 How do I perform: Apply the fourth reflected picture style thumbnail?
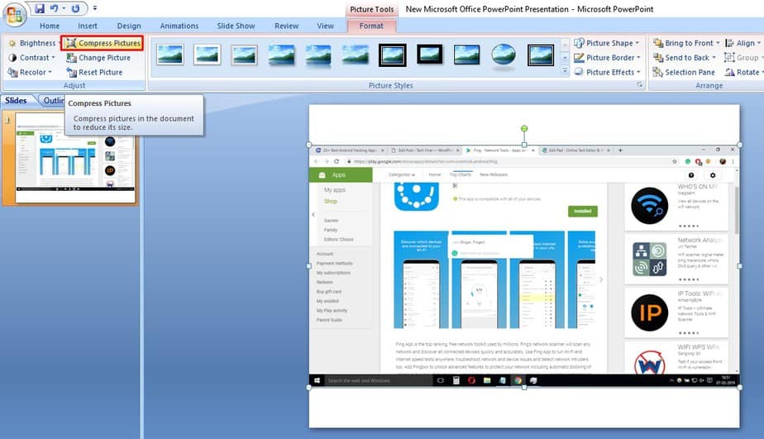click(x=281, y=55)
